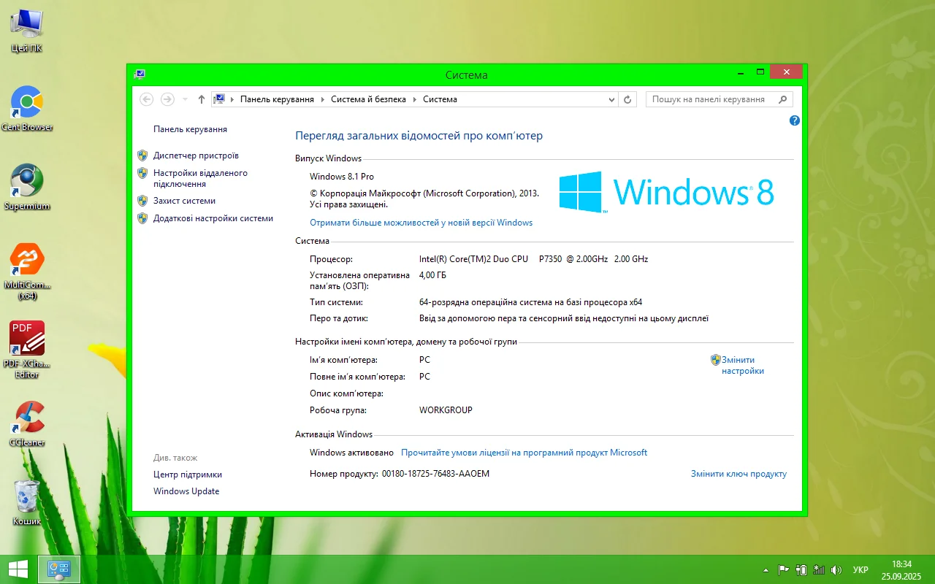Click the volume speaker tray icon
Screen dimensions: 935x584
(x=836, y=569)
